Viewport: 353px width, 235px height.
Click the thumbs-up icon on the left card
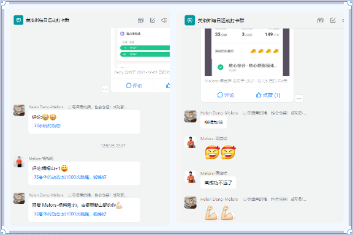168,86
